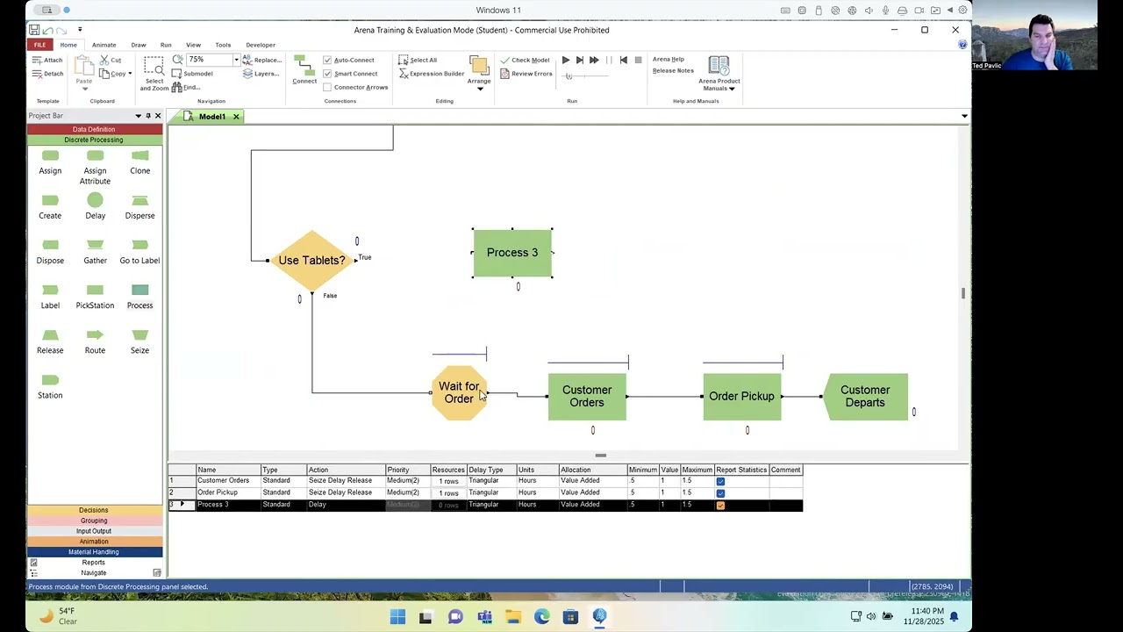Open the model tab list arrow
The width and height of the screenshot is (1123, 632).
pyautogui.click(x=964, y=116)
